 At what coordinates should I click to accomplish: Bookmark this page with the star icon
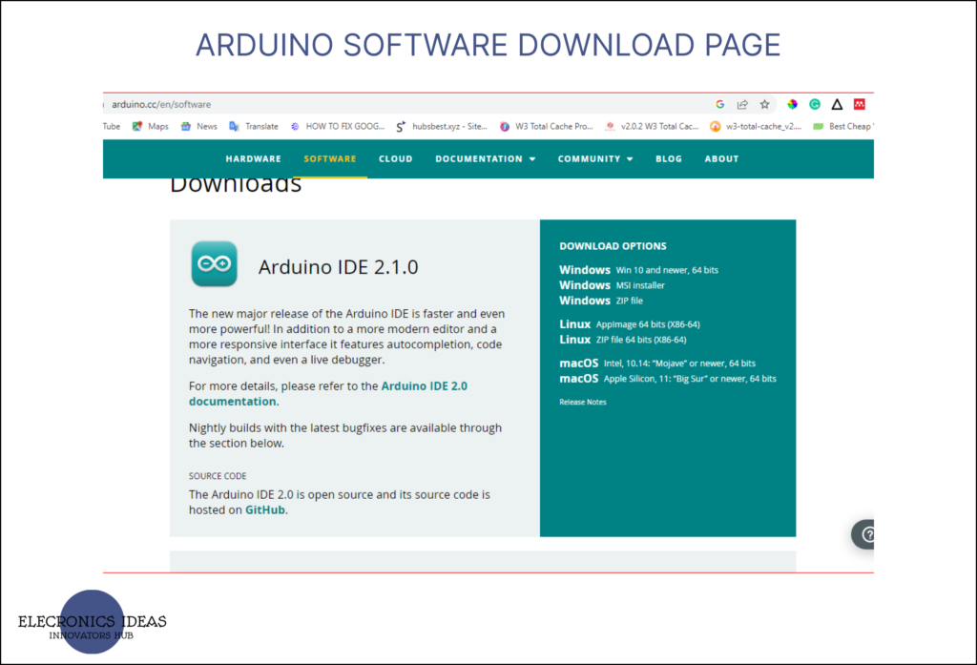[x=764, y=104]
